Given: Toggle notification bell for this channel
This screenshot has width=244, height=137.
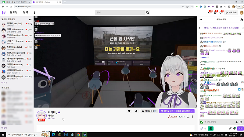Looking at the screenshot, I should [136, 111].
